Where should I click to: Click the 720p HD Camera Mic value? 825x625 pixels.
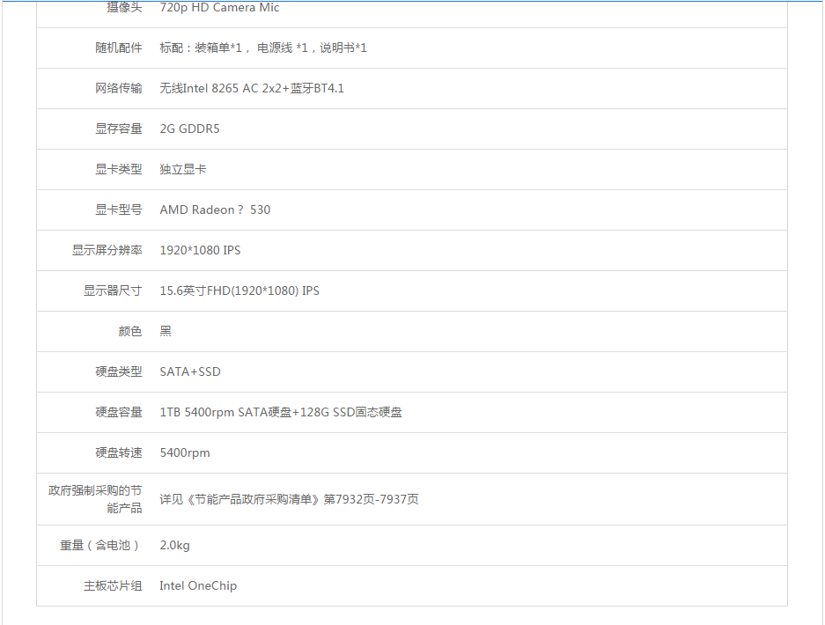[219, 8]
